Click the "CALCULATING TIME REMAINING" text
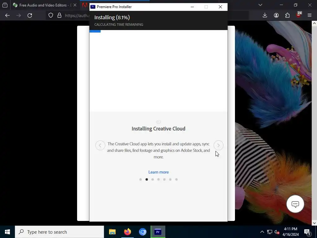The height and width of the screenshot is (238, 317). (x=119, y=24)
